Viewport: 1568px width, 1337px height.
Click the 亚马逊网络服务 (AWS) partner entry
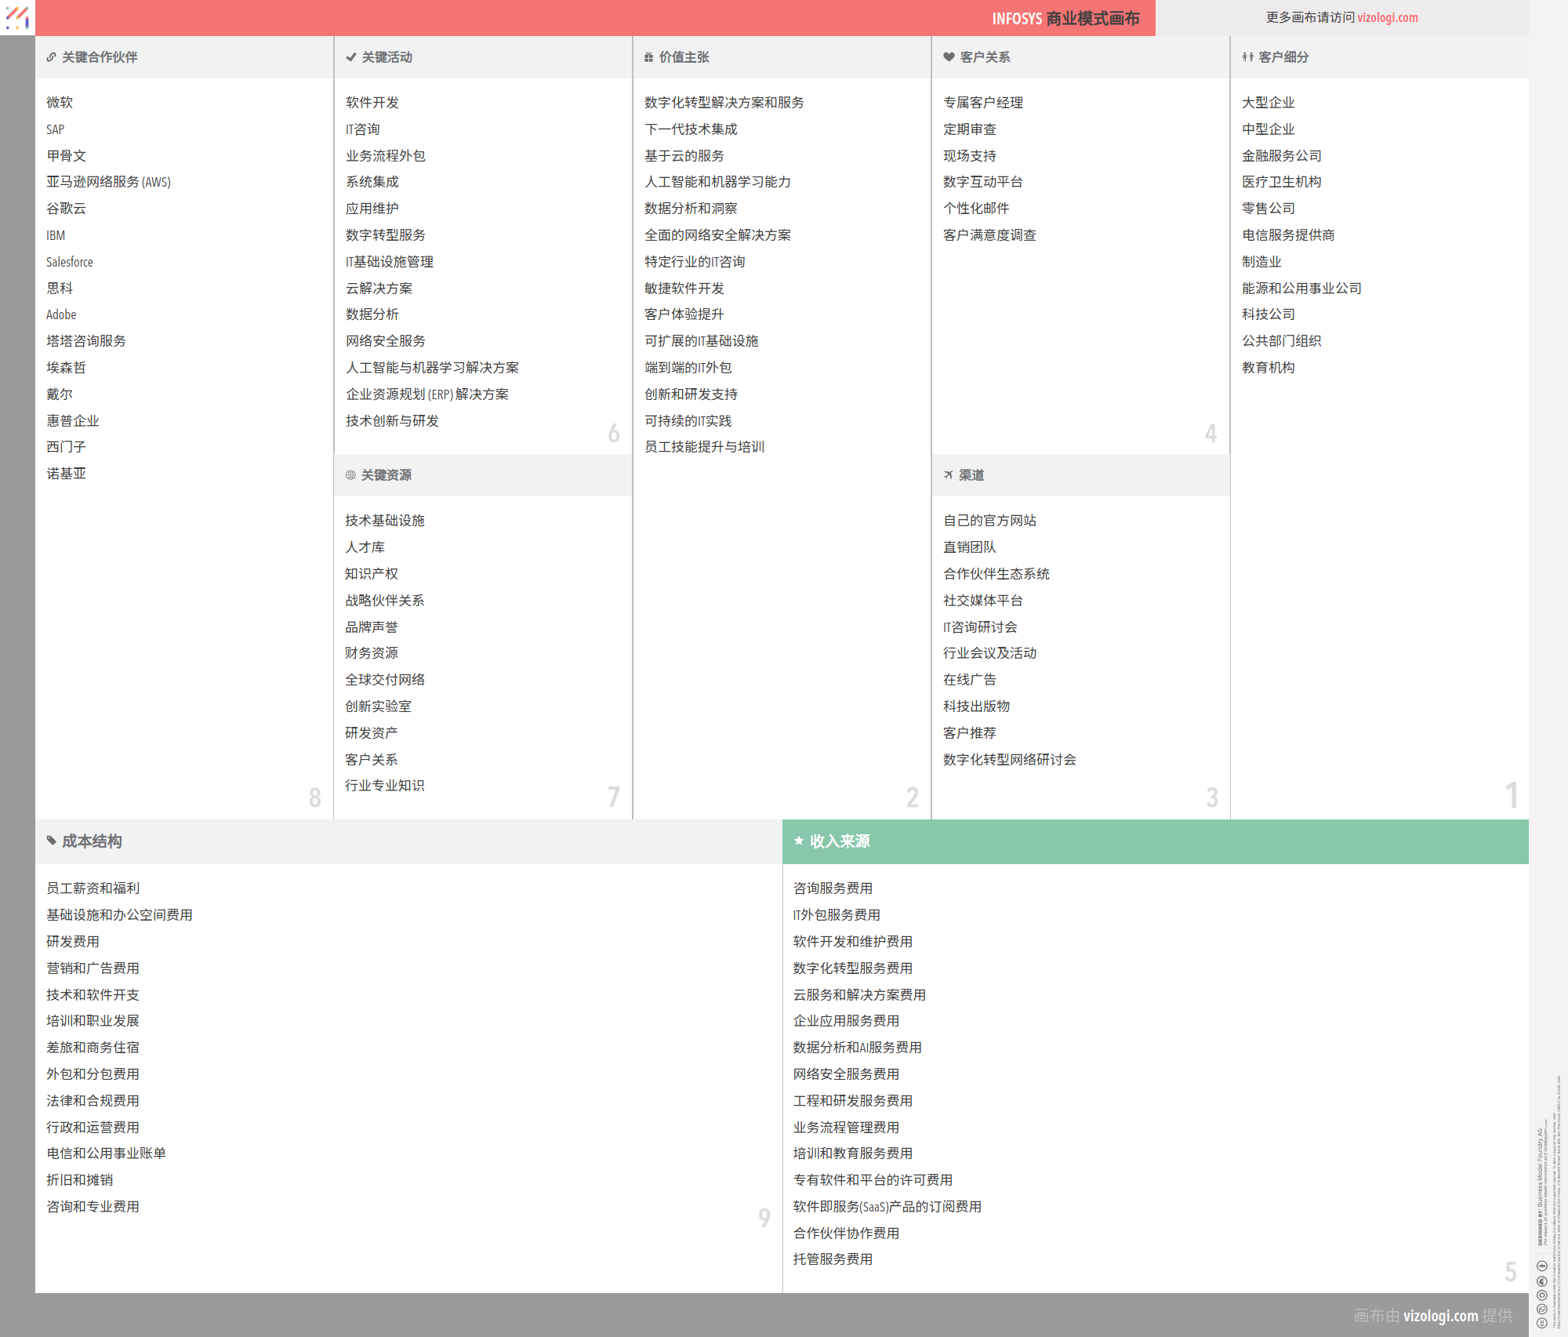[x=108, y=182]
